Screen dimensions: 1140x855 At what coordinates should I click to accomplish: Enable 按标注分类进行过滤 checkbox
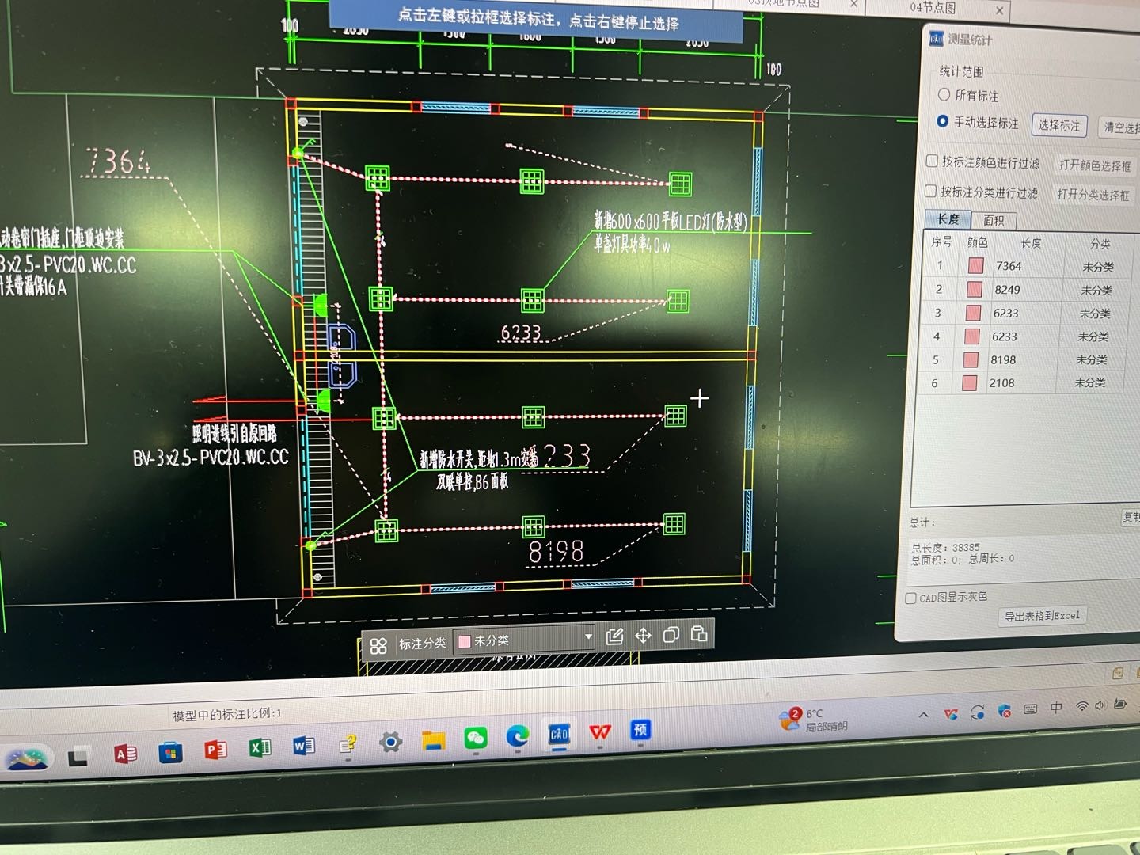931,191
